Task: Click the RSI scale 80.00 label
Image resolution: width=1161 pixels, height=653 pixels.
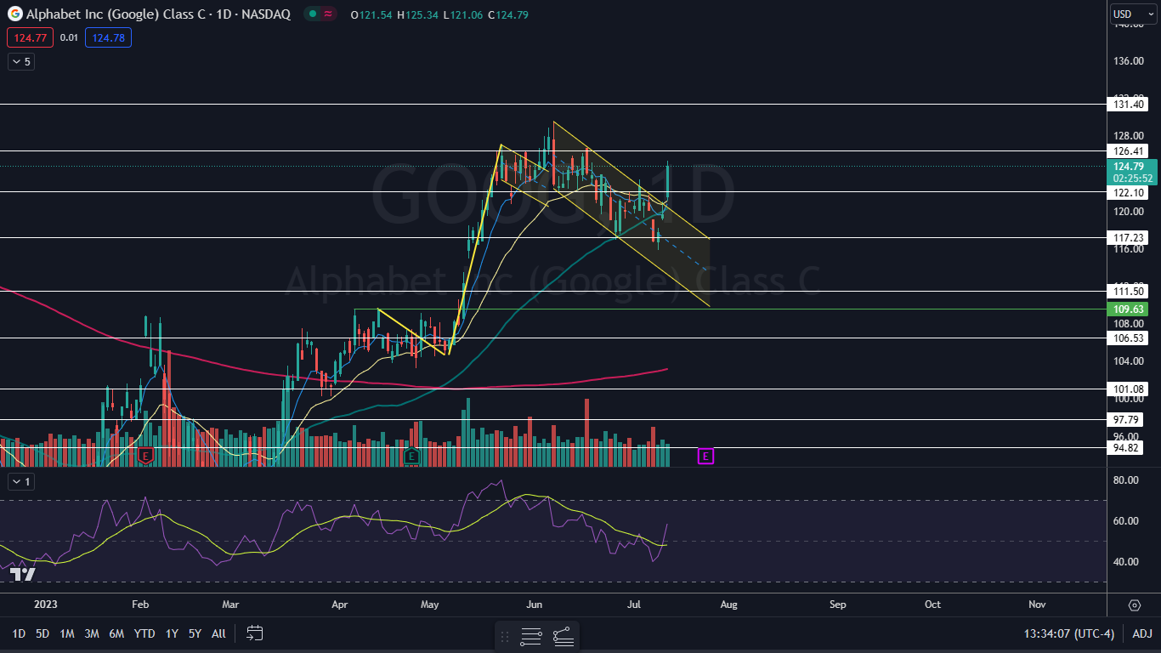Action: point(1125,480)
